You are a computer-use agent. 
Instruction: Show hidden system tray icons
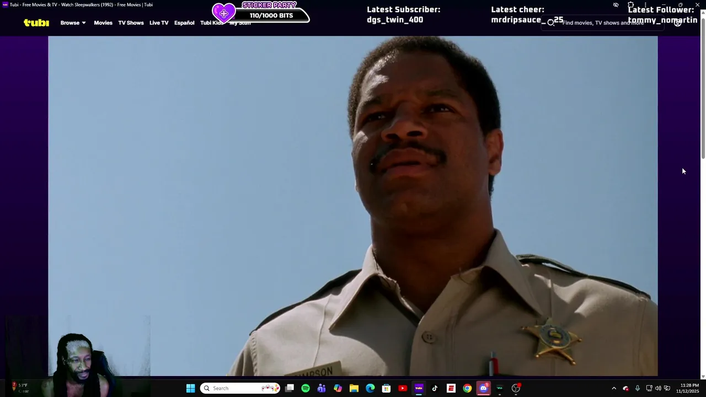(x=614, y=388)
